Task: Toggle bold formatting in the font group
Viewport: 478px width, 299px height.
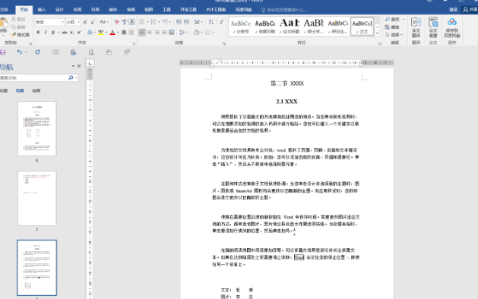Action: (x=38, y=33)
